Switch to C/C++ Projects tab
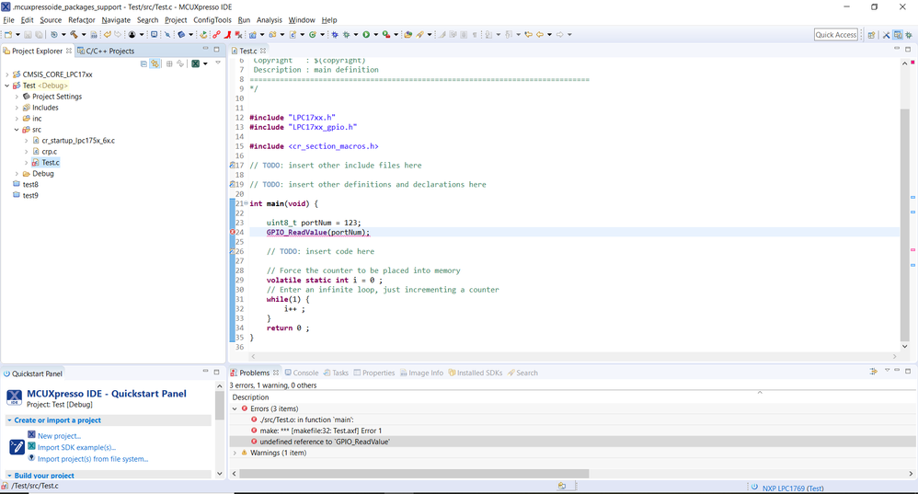Image resolution: width=918 pixels, height=494 pixels. tap(106, 51)
